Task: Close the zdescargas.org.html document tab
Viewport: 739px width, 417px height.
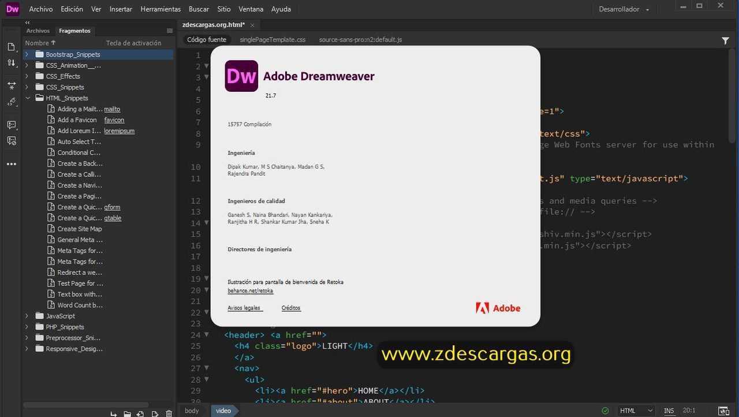Action: tap(252, 25)
